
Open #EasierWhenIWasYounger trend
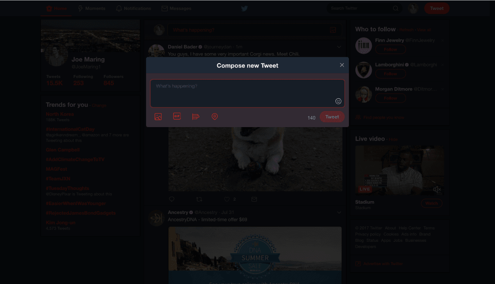76,204
